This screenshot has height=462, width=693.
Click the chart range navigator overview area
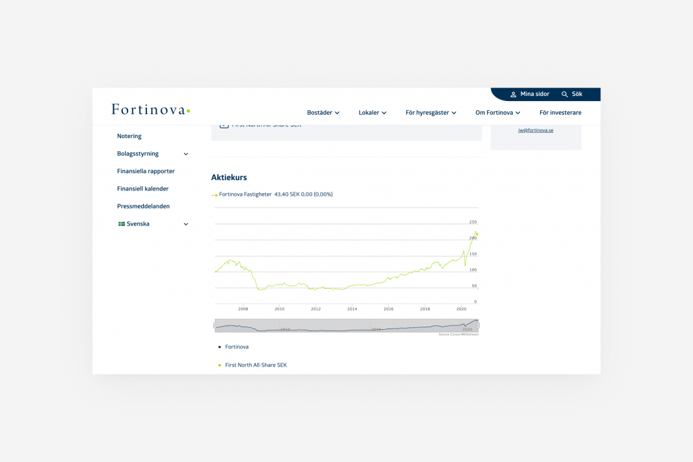[x=346, y=326]
